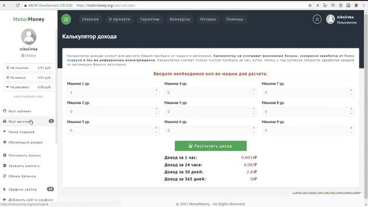Open Добавить сайт в серфинг
The image size is (368, 207).
(30, 200)
